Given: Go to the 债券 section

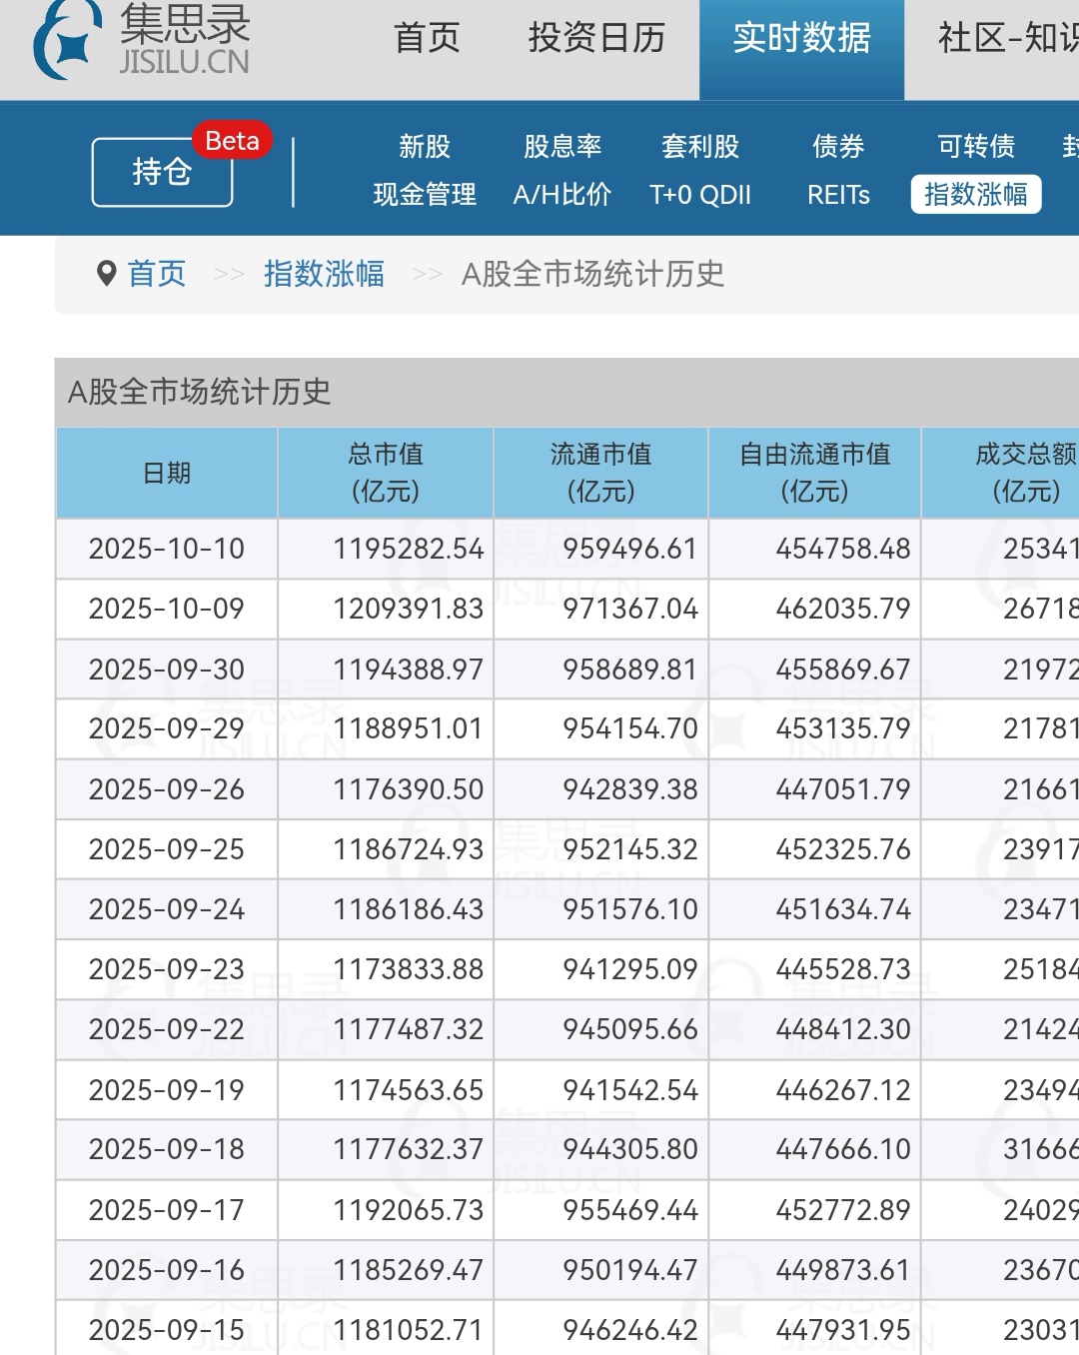Looking at the screenshot, I should click(x=838, y=147).
